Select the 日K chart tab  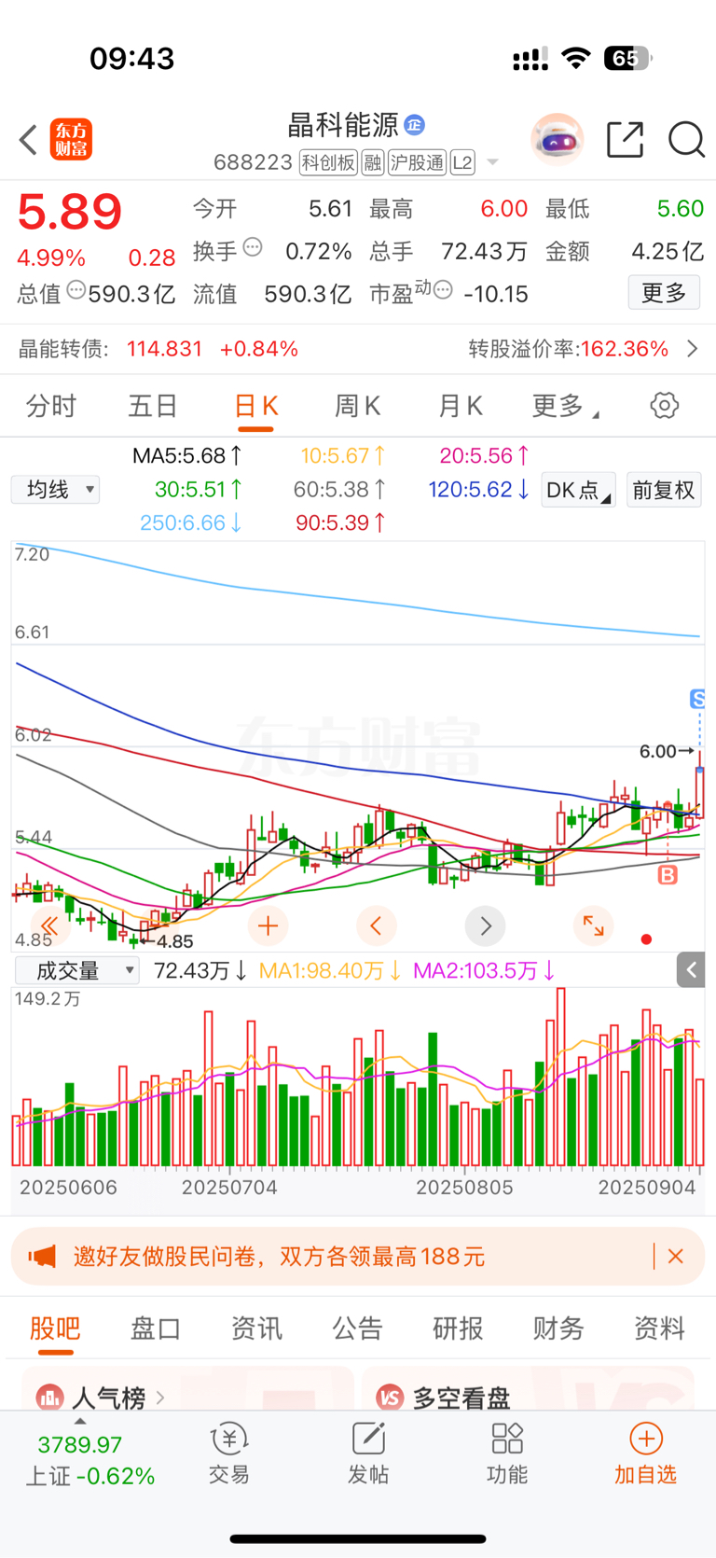pyautogui.click(x=255, y=406)
